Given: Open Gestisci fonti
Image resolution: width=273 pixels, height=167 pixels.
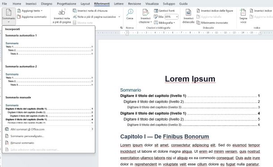Looking at the screenshot, I should 165,11.
